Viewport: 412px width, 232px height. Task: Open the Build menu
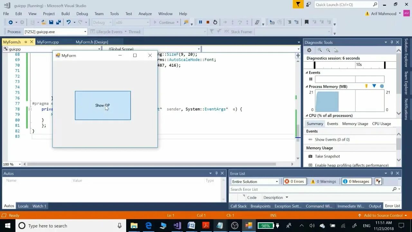pos(65,14)
